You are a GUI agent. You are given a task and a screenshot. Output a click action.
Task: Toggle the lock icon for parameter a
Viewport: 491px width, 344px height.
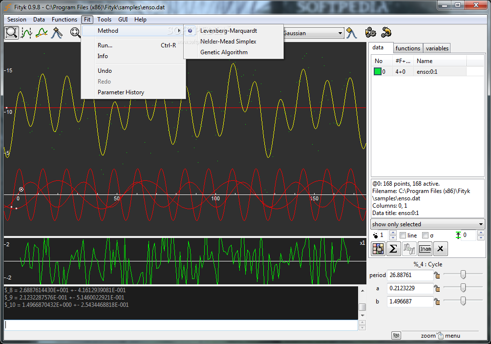(x=437, y=288)
